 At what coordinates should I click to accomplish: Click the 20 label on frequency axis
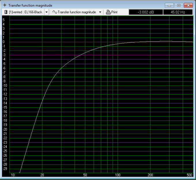[x=42, y=175]
